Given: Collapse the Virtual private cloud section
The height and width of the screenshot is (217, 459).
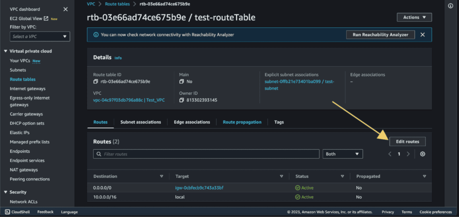Looking at the screenshot, I should [x=5, y=51].
